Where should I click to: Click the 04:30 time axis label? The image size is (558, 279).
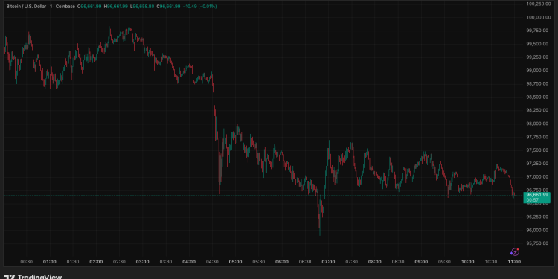[212, 262]
